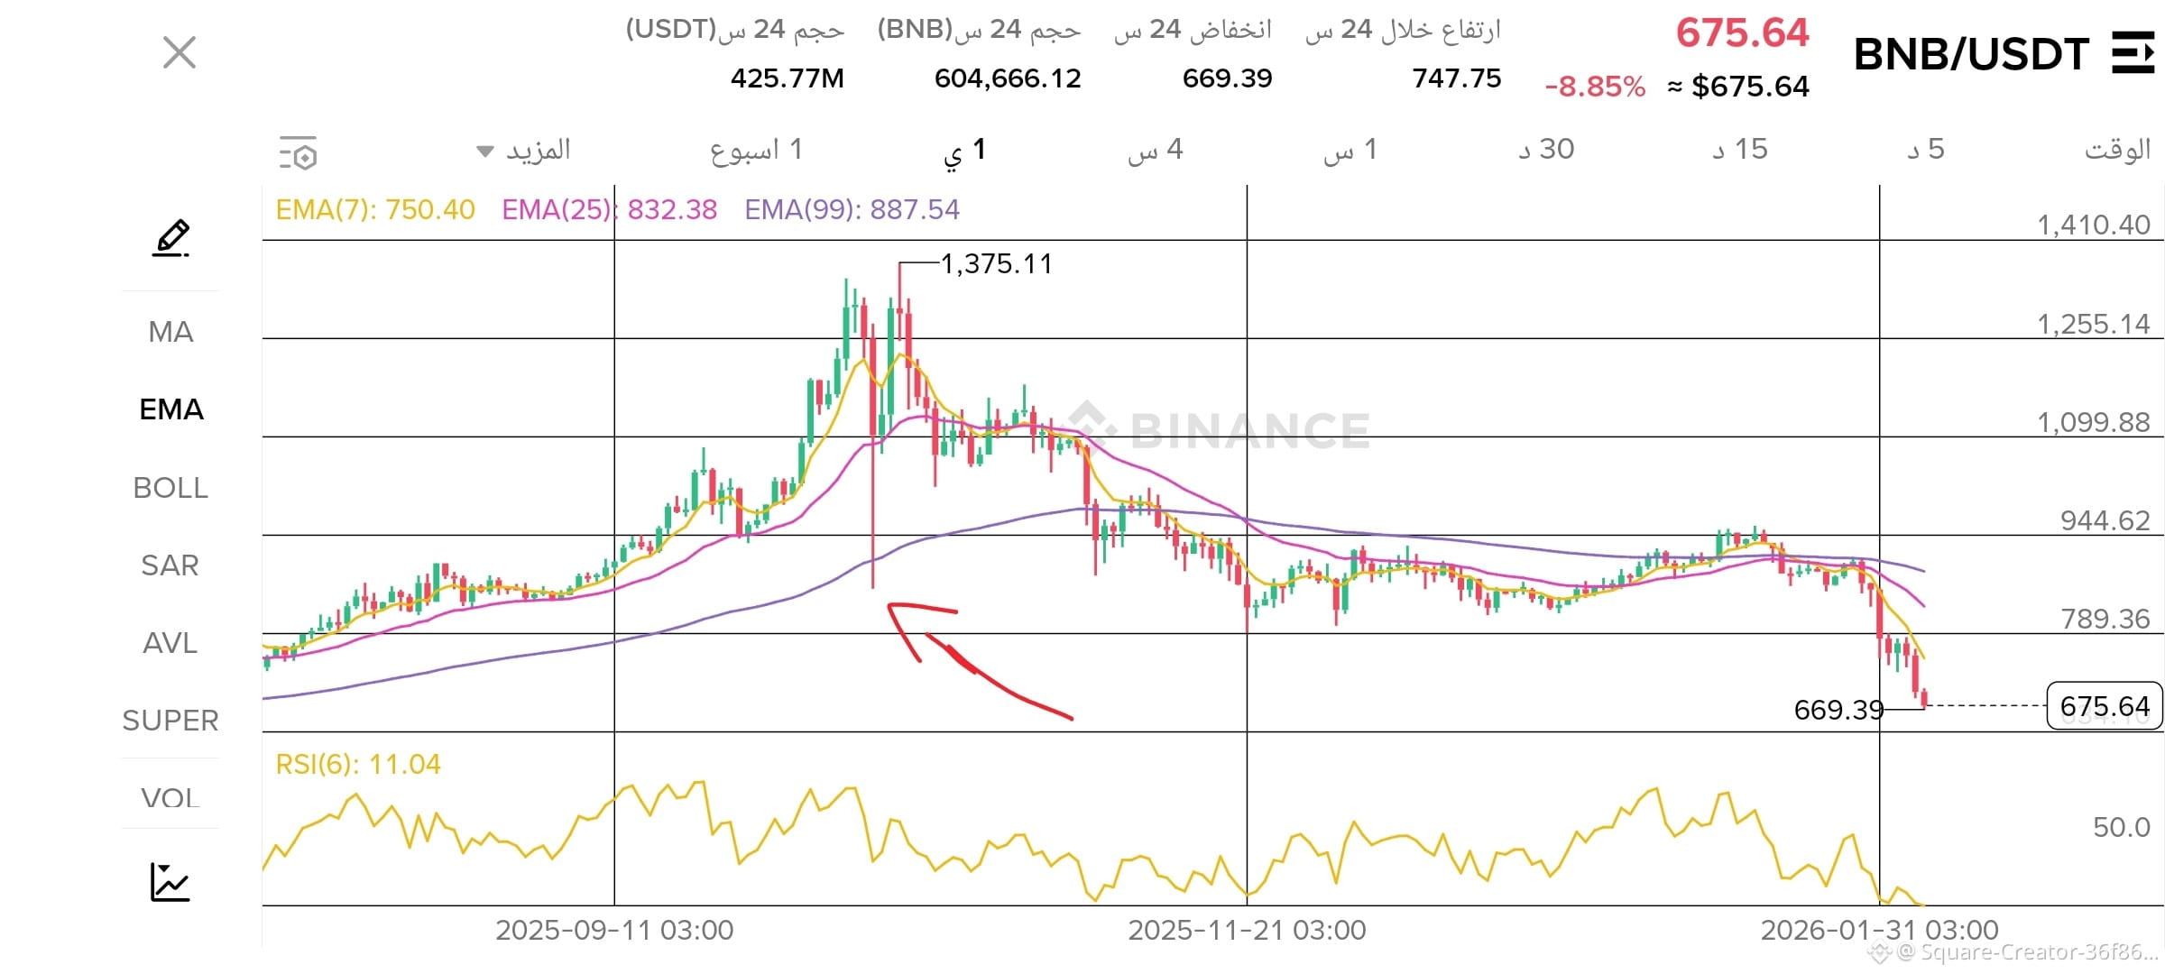Select the 1 ي daily interval
2165x974 pixels.
tap(964, 151)
